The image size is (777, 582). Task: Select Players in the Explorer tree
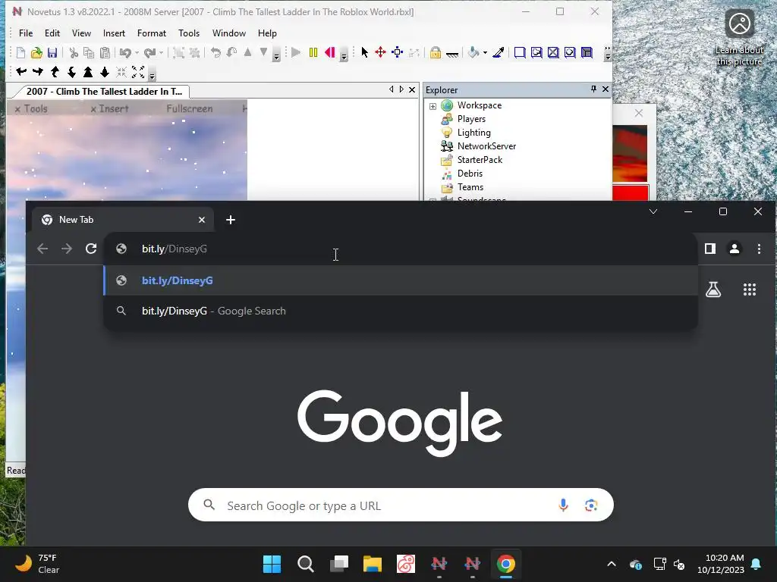click(471, 119)
